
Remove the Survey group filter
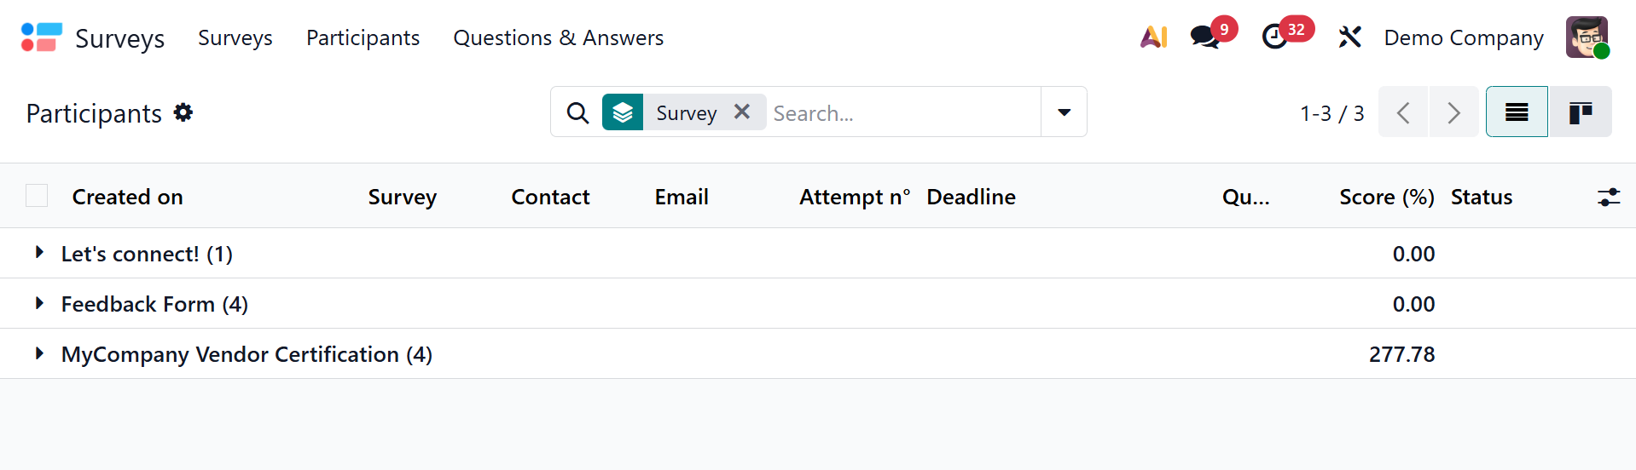pyautogui.click(x=742, y=112)
